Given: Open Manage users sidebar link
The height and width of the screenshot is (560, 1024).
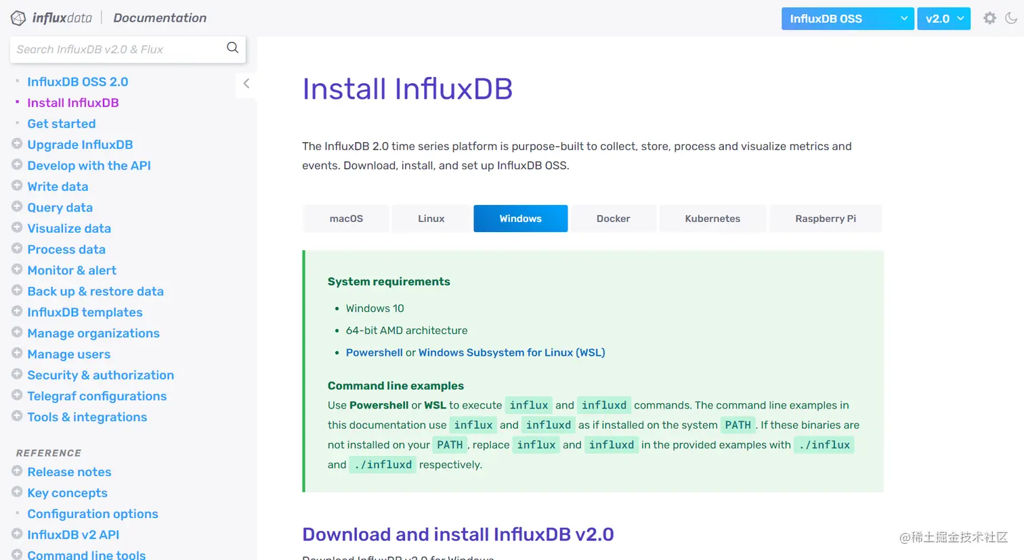Looking at the screenshot, I should (x=69, y=354).
